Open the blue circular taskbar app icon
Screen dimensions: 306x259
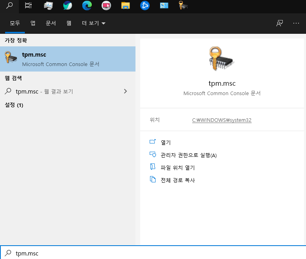(145, 6)
